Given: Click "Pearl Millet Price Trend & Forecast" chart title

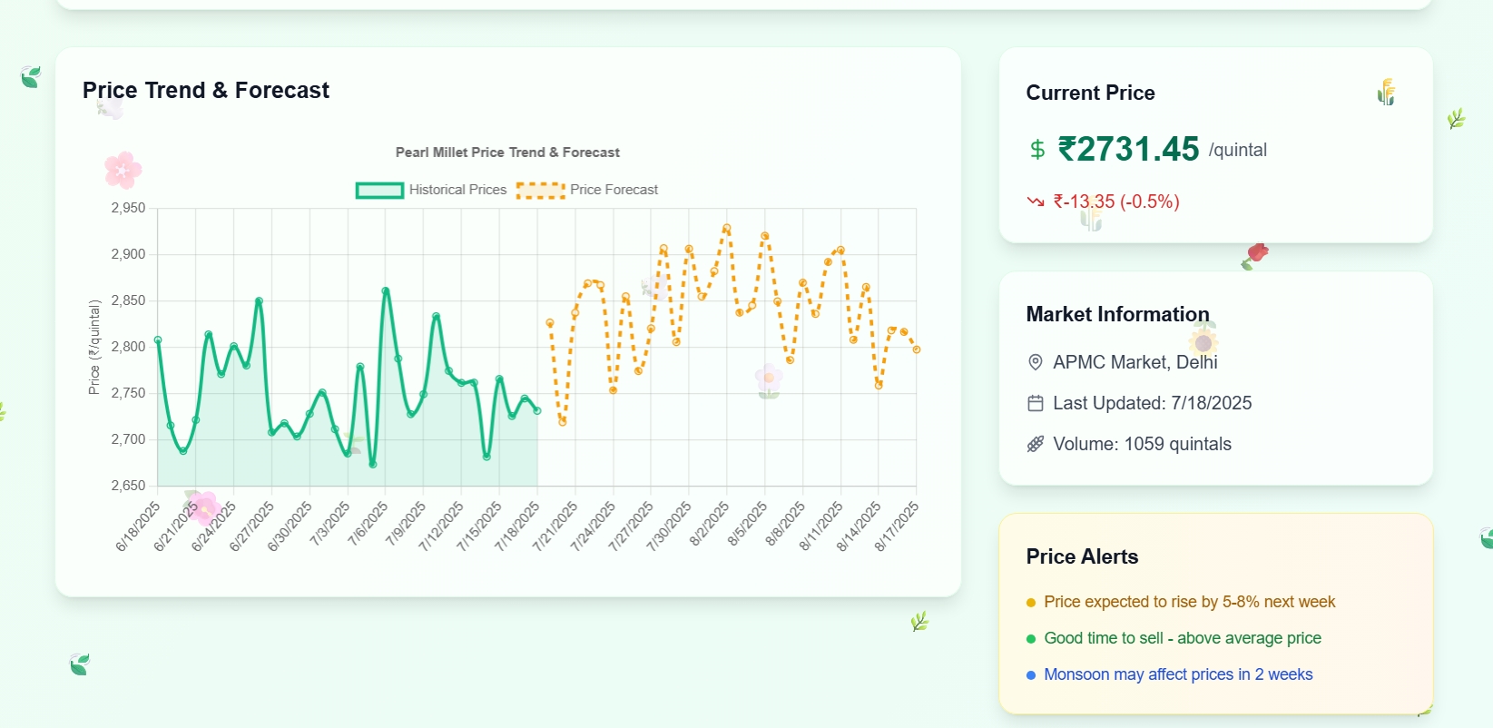Looking at the screenshot, I should (x=507, y=152).
